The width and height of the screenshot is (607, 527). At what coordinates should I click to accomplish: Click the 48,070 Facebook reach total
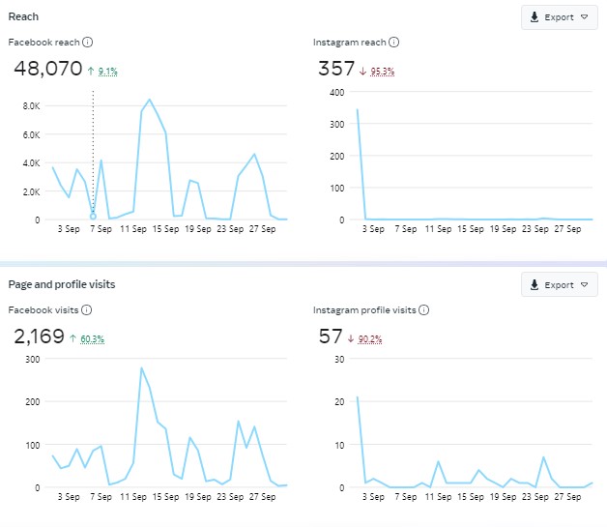click(x=47, y=69)
